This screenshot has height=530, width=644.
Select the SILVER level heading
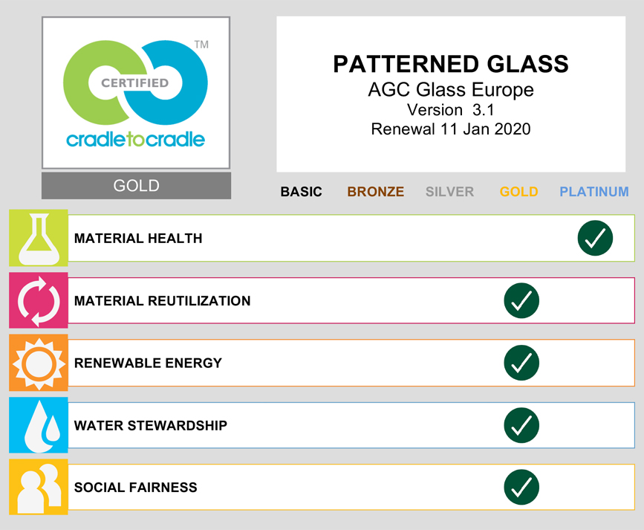click(449, 192)
